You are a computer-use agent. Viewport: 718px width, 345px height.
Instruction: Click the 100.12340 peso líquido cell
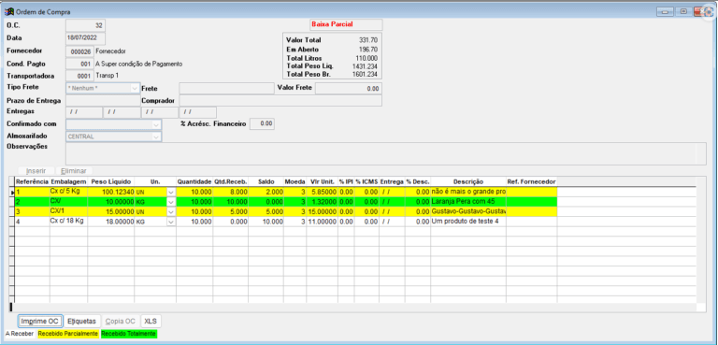click(111, 193)
